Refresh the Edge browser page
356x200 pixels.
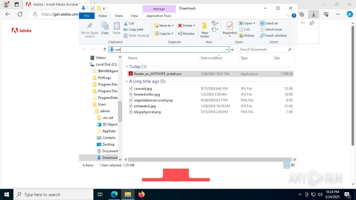20,14
